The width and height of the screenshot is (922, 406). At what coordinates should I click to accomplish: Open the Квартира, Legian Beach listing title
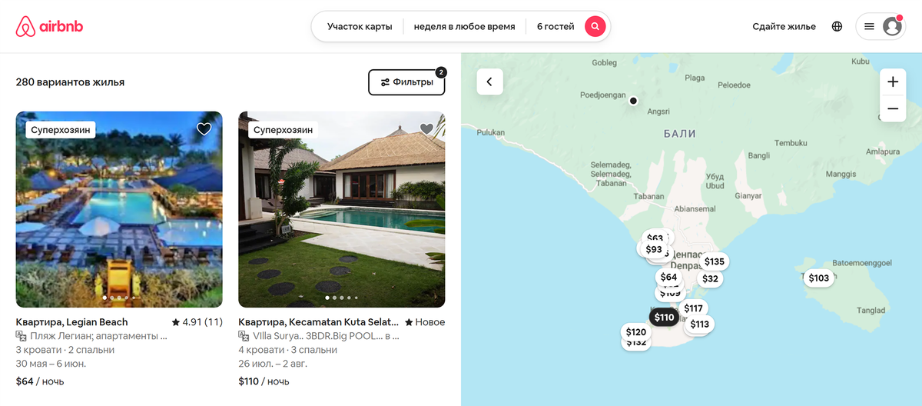[x=72, y=322]
